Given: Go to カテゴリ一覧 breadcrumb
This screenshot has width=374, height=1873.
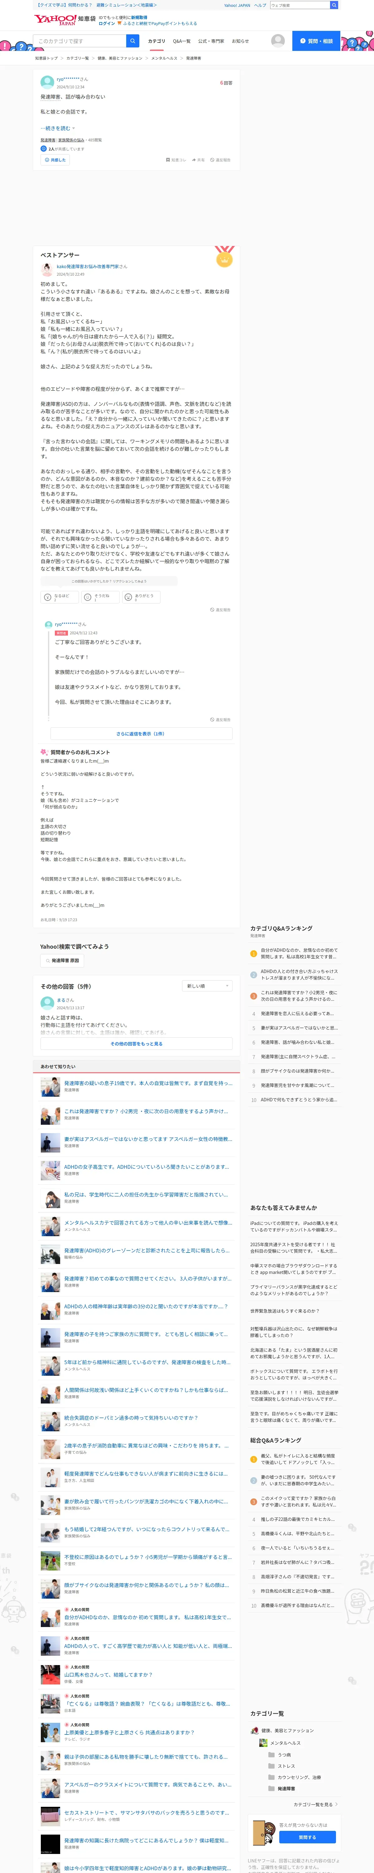Looking at the screenshot, I should tap(78, 58).
